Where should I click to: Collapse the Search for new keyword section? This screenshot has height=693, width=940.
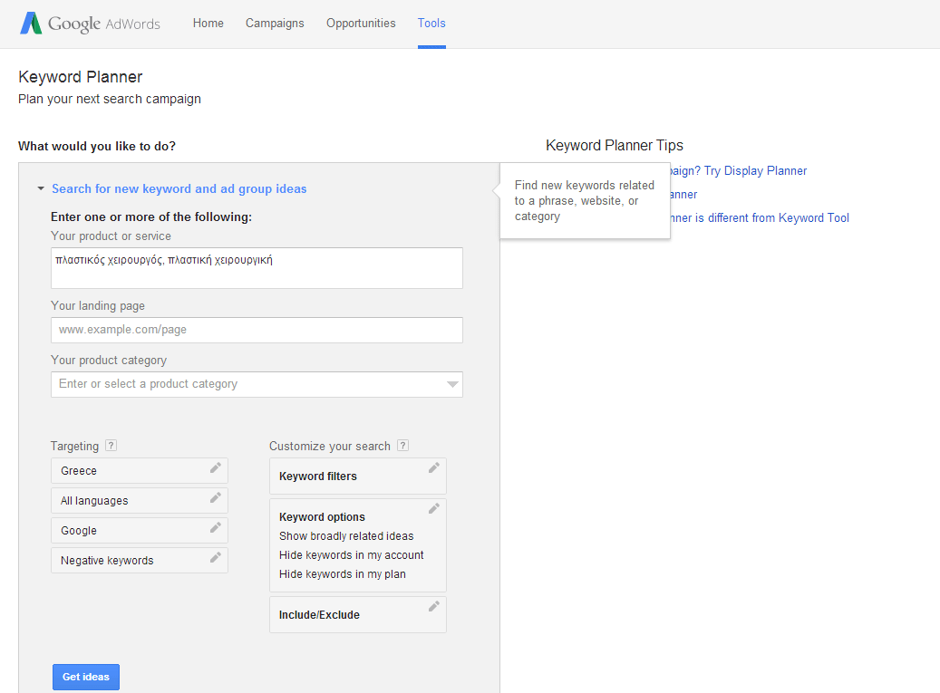click(x=41, y=189)
